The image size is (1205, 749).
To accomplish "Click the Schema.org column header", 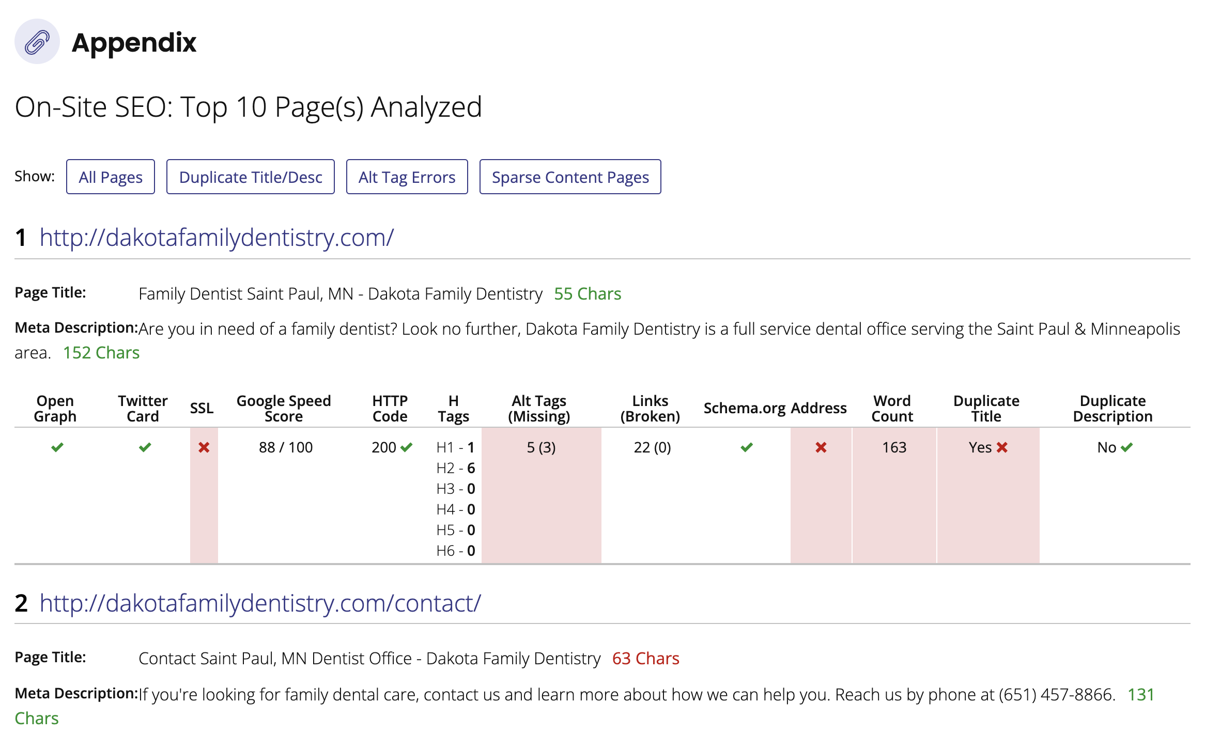I will pyautogui.click(x=745, y=408).
